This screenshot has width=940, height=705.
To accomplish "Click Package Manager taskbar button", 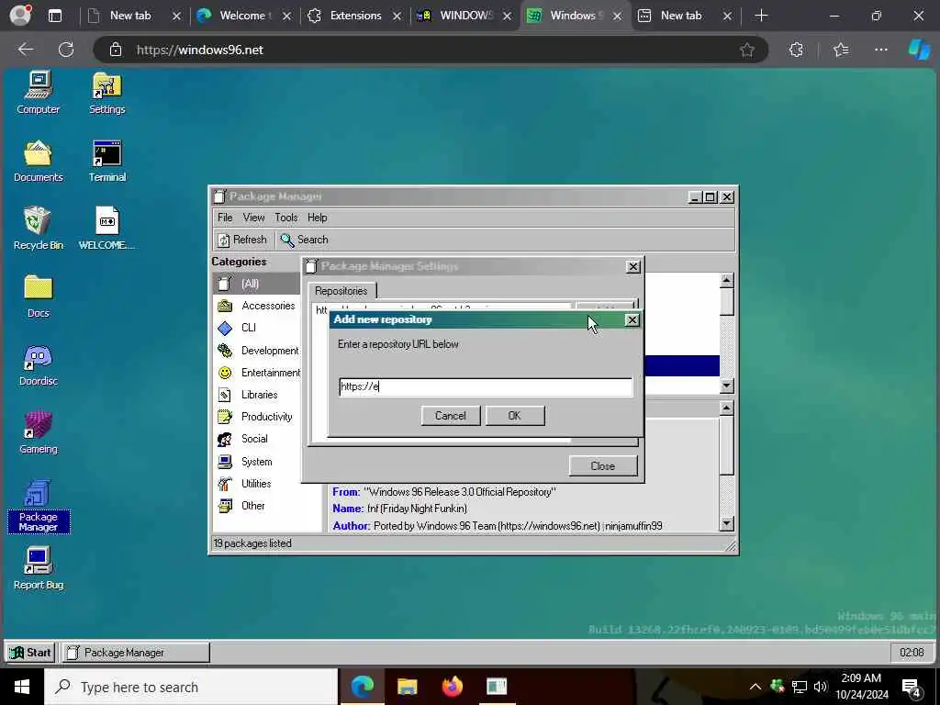I will point(137,653).
